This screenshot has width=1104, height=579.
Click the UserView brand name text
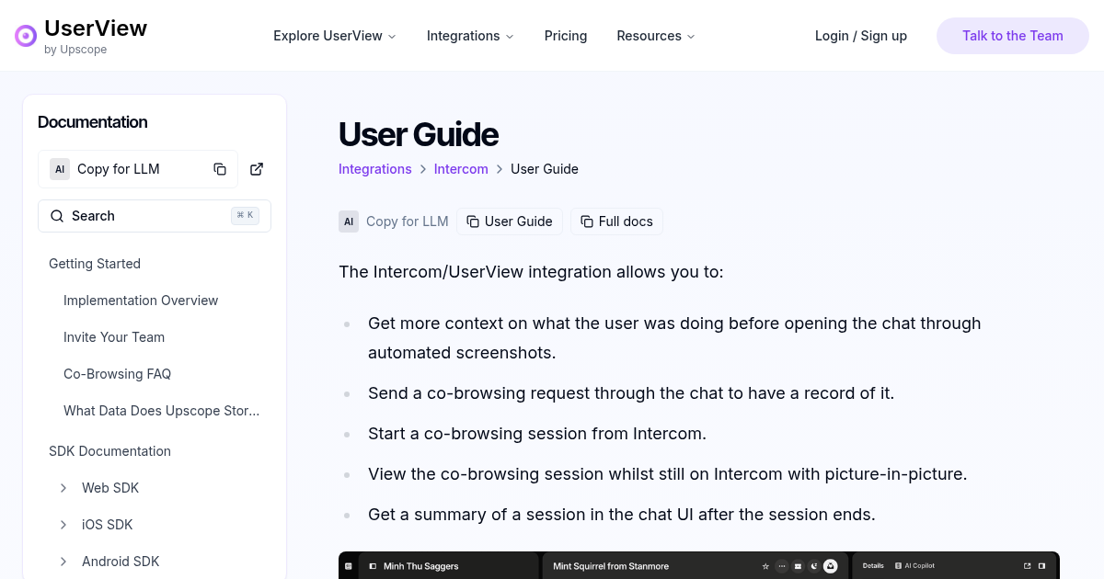click(x=96, y=28)
